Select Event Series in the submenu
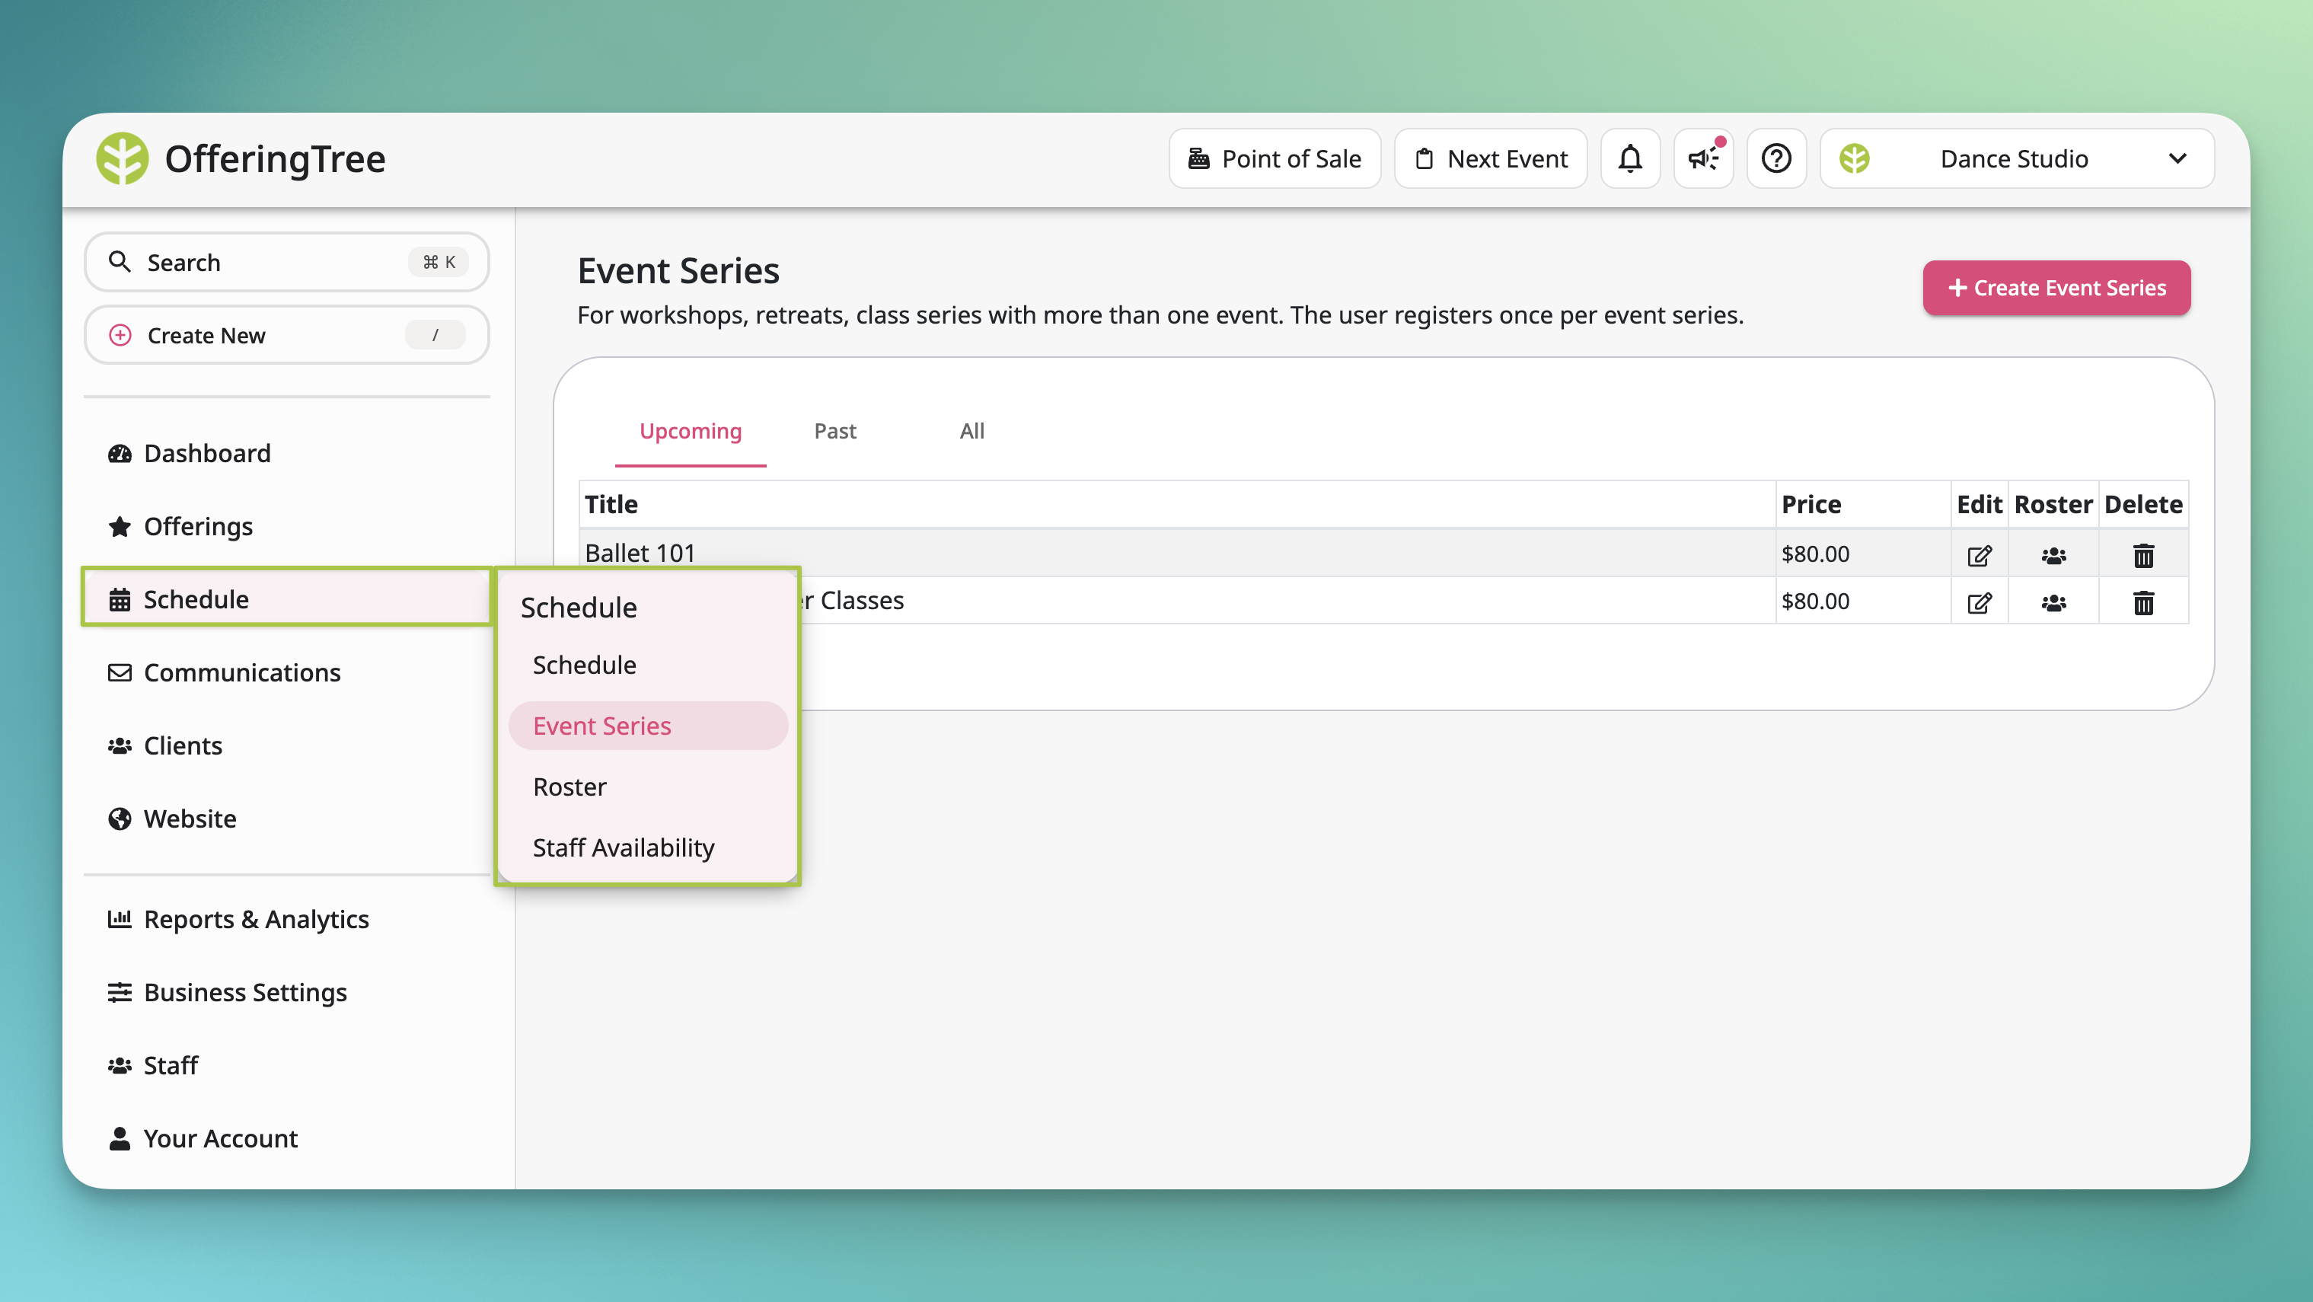2313x1302 pixels. (647, 726)
